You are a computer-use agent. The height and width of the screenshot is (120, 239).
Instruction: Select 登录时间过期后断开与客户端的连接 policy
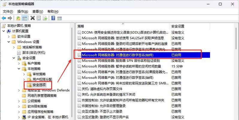pyautogui.click(x=125, y=44)
